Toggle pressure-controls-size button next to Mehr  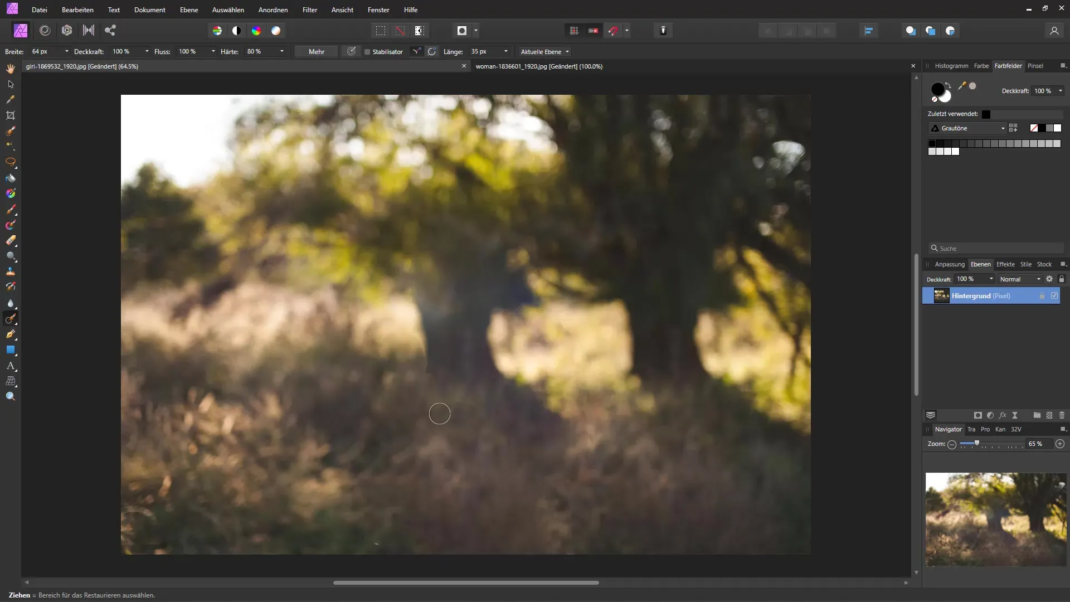(x=352, y=52)
